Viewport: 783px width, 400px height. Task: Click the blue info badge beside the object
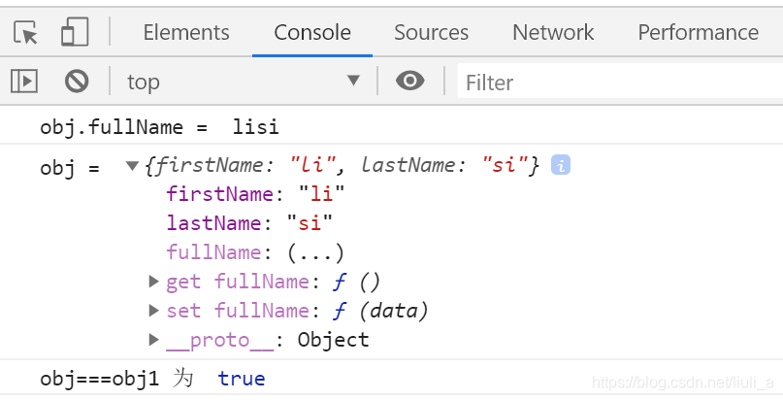click(x=561, y=165)
